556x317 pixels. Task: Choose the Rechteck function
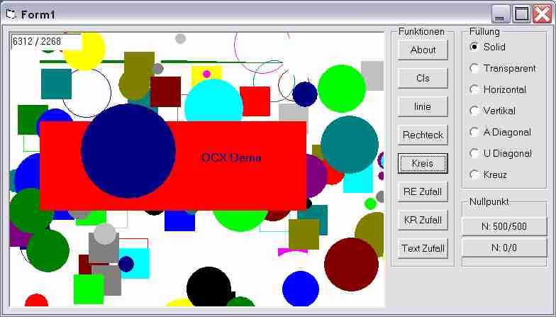pos(423,135)
